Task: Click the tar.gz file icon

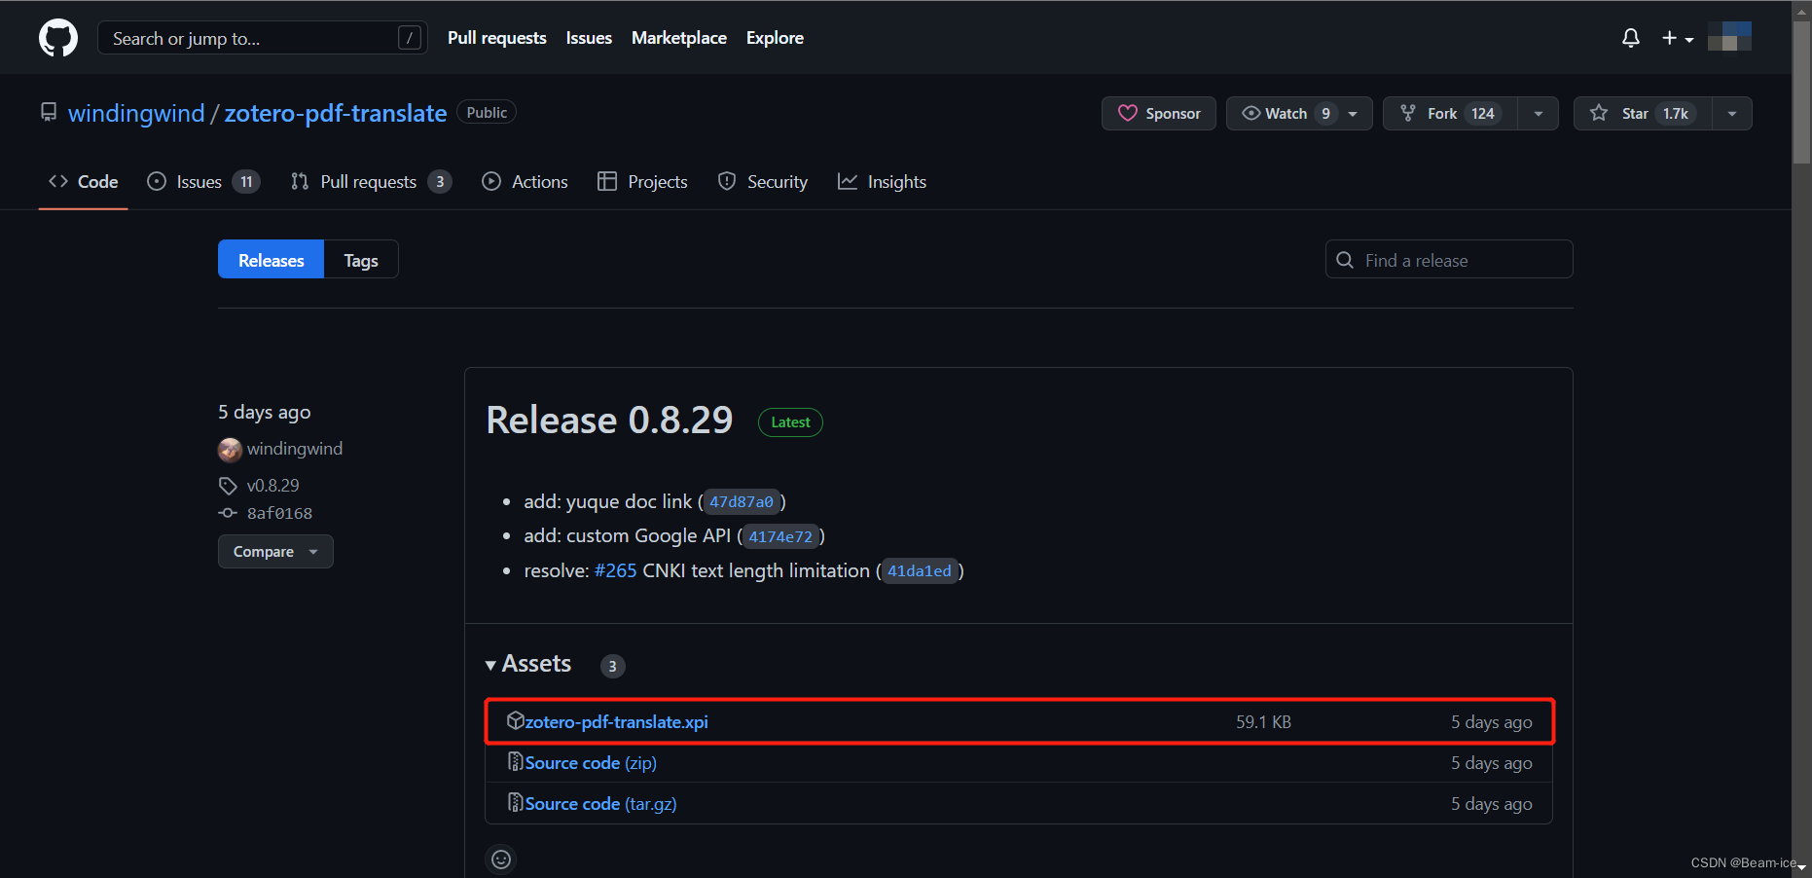Action: tap(516, 802)
